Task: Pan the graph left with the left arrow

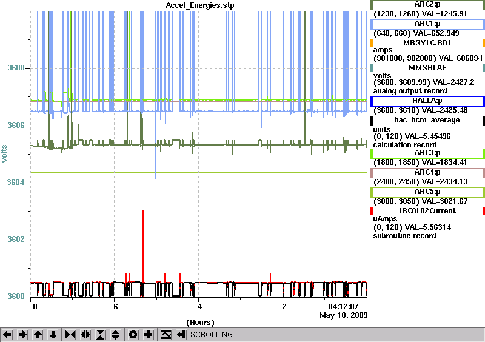Action: click(x=7, y=335)
